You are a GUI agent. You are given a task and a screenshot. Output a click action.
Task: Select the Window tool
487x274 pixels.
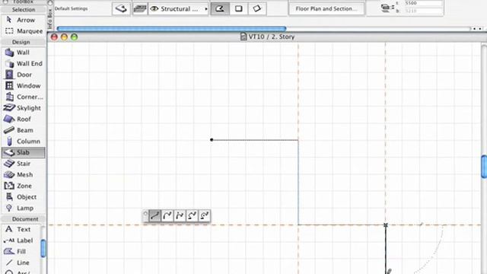24,86
